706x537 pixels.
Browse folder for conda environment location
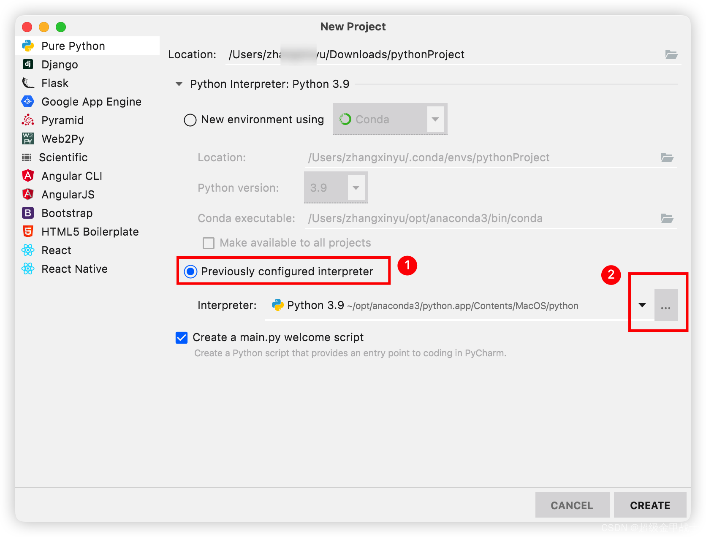(667, 157)
